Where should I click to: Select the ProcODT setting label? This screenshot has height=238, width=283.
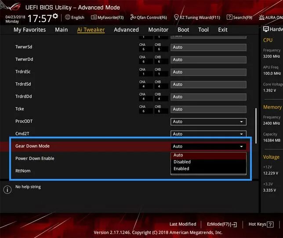(24, 121)
